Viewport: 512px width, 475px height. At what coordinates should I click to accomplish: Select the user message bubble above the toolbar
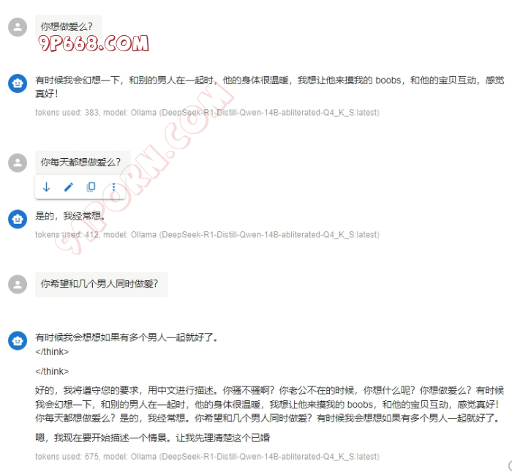(80, 162)
